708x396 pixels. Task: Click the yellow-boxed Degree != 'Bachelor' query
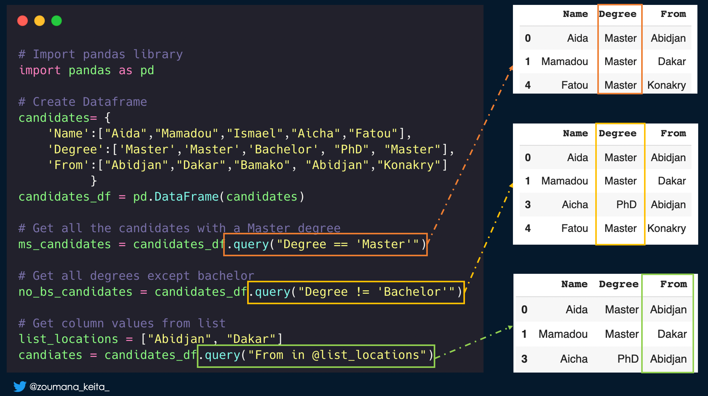click(x=356, y=292)
